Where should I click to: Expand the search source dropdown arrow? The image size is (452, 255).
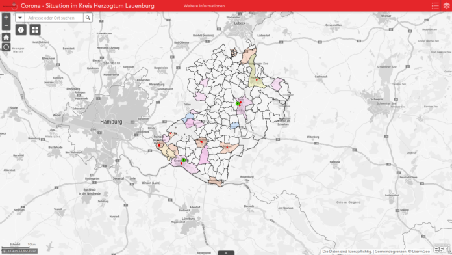(20, 18)
